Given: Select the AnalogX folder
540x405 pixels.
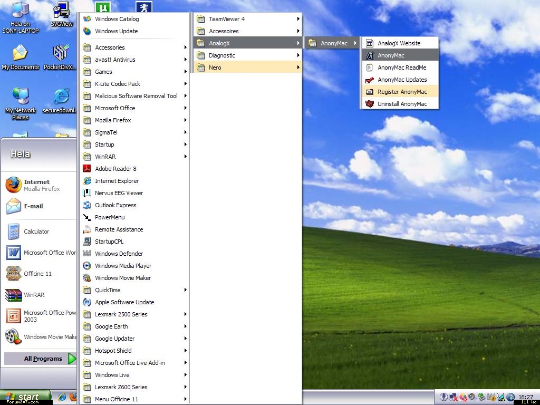Looking at the screenshot, I should tap(248, 43).
